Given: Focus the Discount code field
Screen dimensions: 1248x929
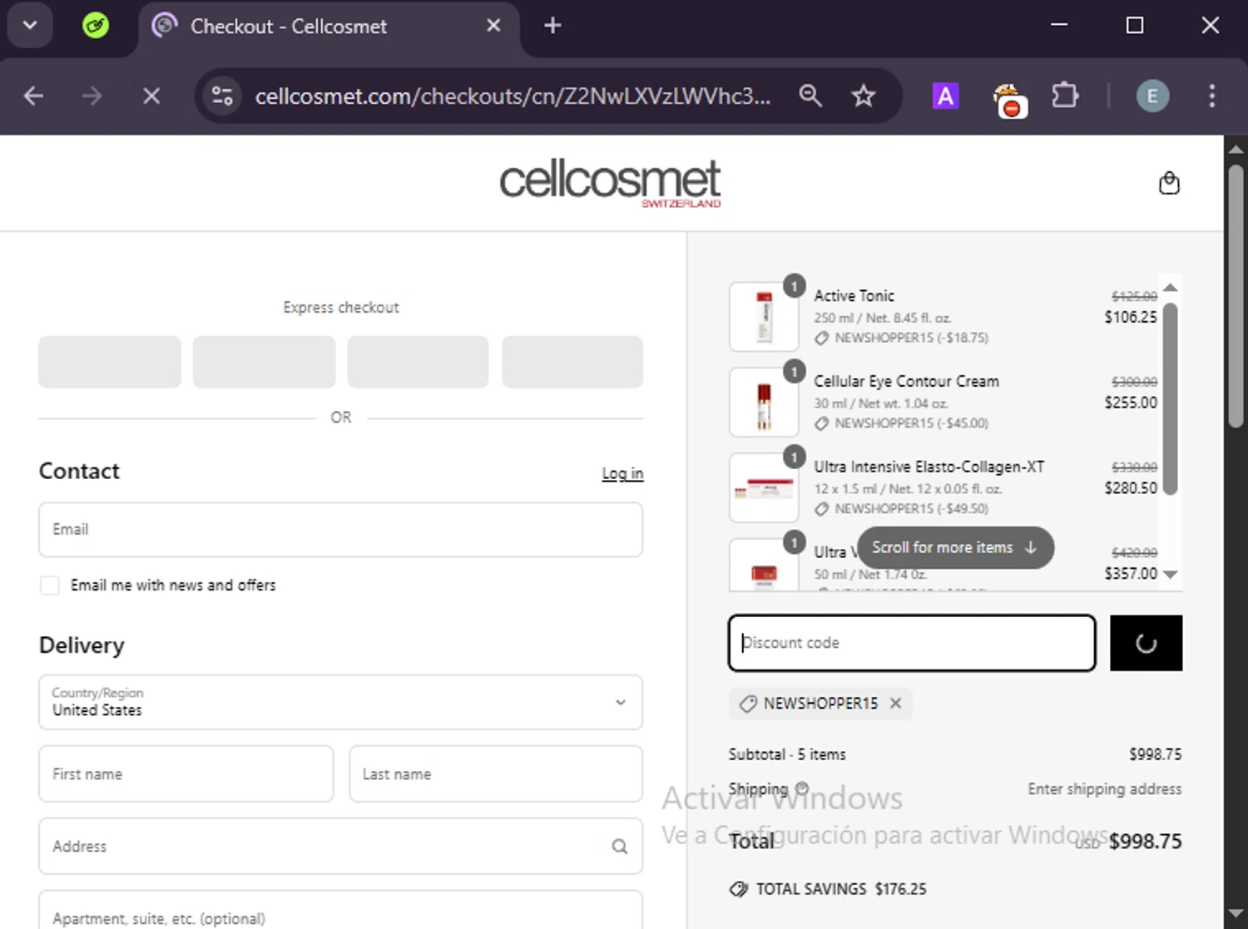Looking at the screenshot, I should 912,643.
